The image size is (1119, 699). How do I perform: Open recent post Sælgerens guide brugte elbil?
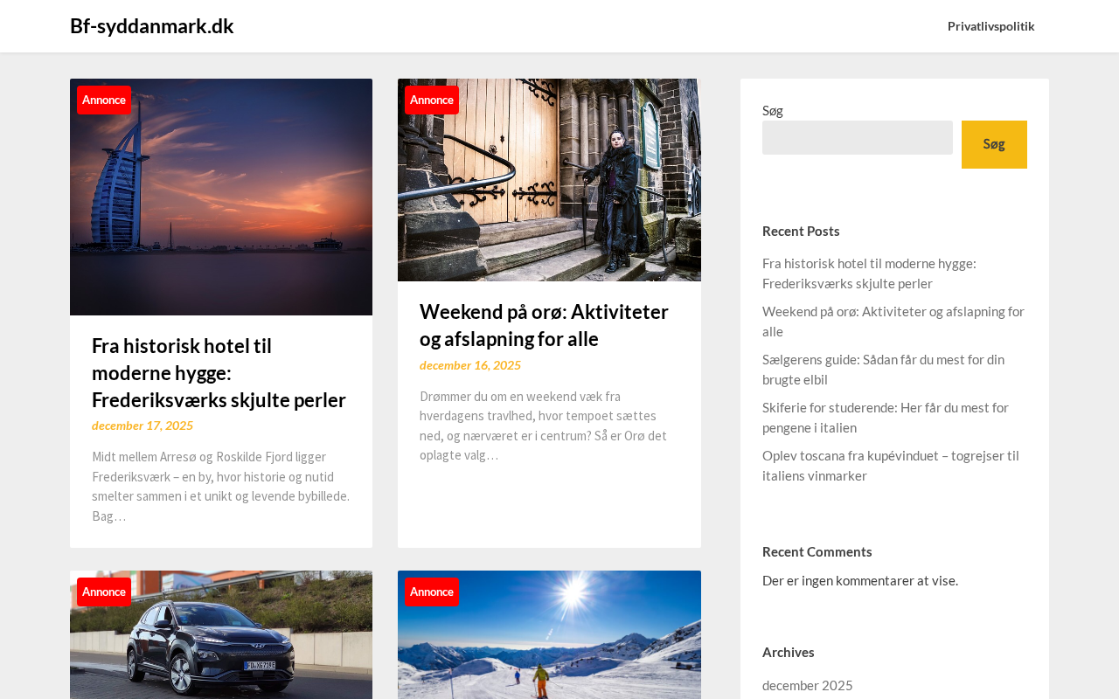pos(883,369)
